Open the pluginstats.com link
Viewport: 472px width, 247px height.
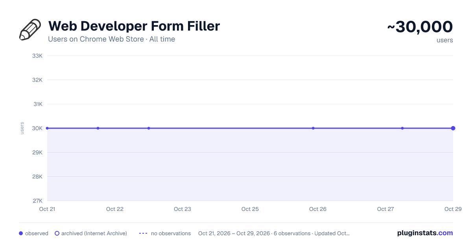pos(425,233)
